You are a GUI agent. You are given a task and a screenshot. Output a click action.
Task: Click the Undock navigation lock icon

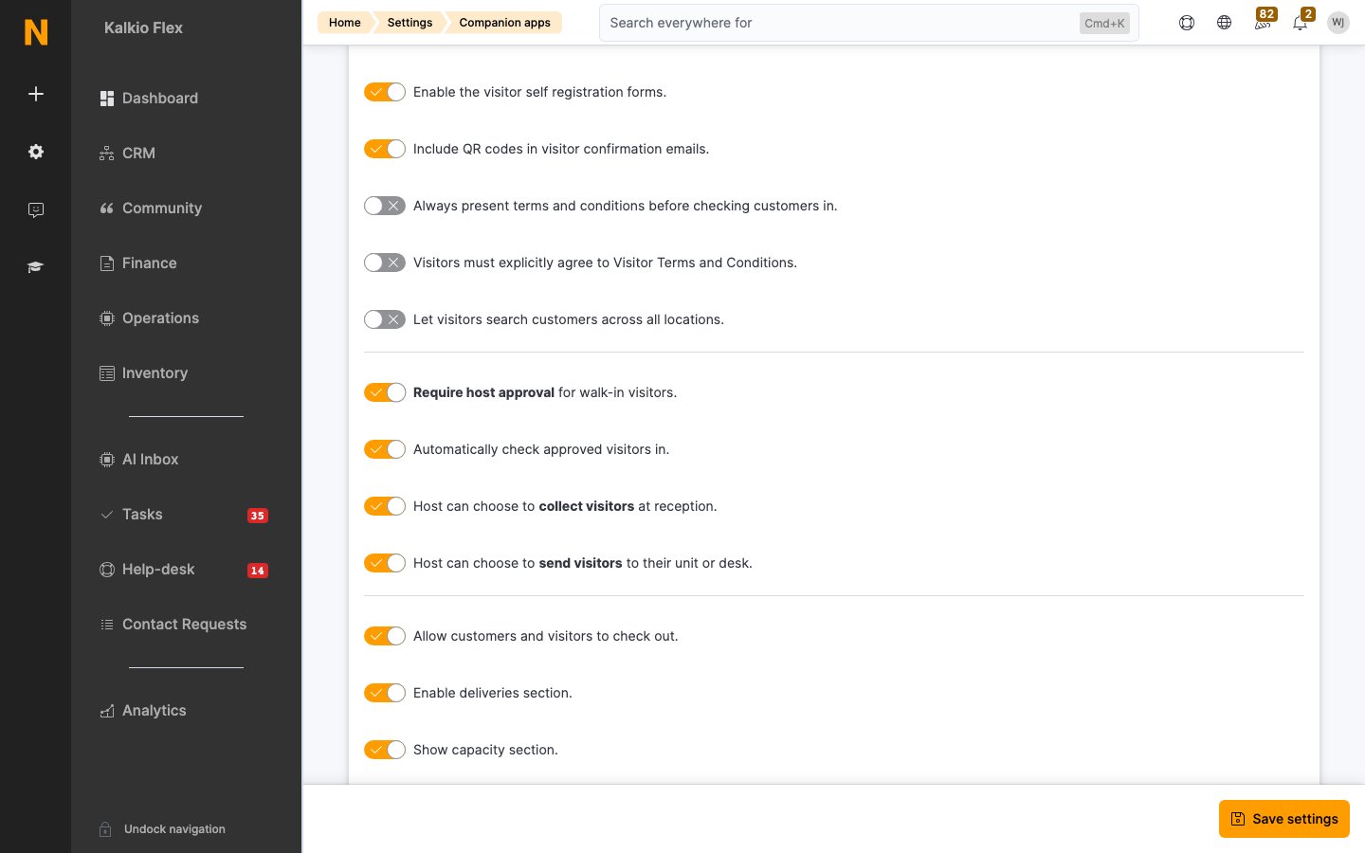(106, 829)
